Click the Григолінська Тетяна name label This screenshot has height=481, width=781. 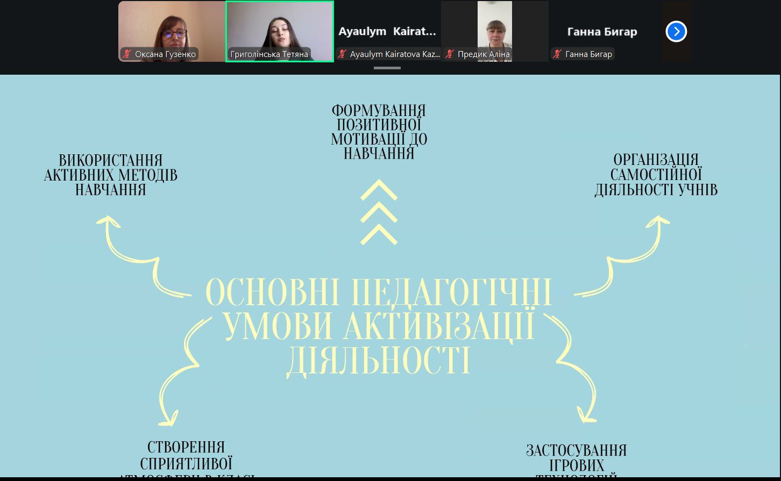[x=269, y=54]
